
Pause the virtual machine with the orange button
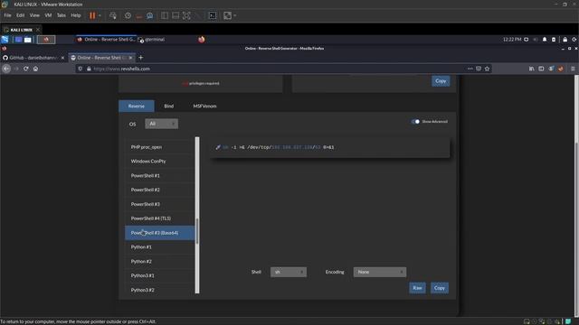(x=92, y=15)
